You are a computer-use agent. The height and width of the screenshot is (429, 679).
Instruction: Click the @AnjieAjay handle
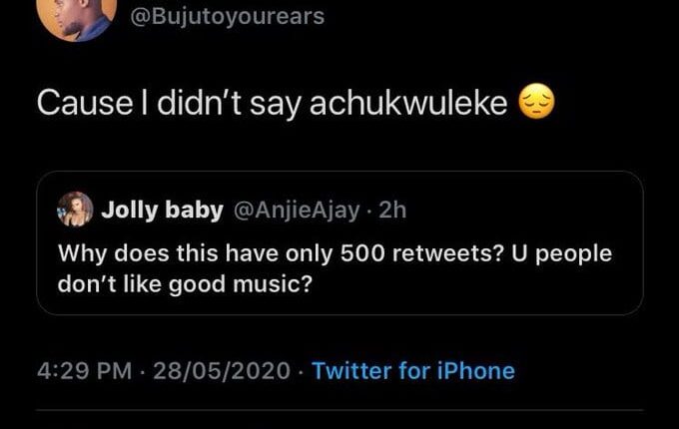[x=298, y=210]
